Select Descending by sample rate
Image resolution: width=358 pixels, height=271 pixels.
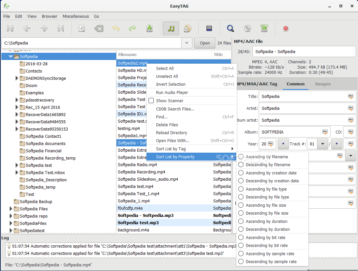(x=273, y=262)
